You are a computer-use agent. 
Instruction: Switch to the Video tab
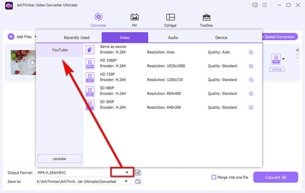[x=125, y=37]
